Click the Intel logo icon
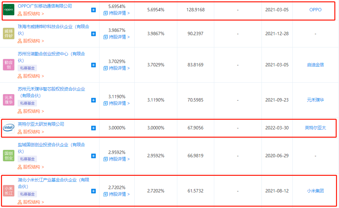339x208 pixels. [x=9, y=128]
